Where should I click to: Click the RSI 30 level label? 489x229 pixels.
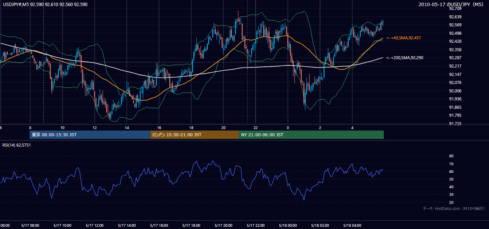coord(451,195)
